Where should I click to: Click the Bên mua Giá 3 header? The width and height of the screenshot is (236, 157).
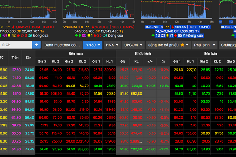pos(42,61)
